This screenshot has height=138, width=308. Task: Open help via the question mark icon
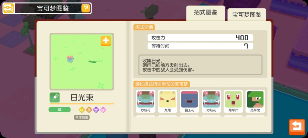86,9
